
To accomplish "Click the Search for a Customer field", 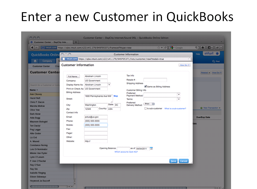I will pyautogui.click(x=45, y=85).
